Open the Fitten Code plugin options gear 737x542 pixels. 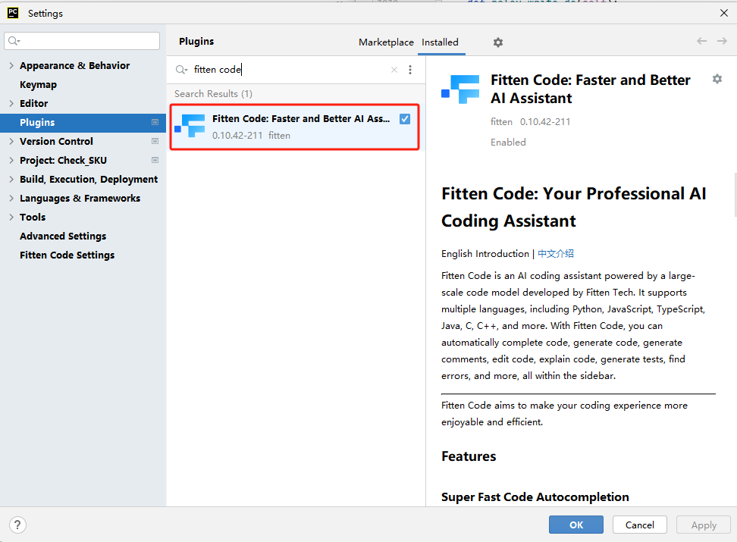717,78
